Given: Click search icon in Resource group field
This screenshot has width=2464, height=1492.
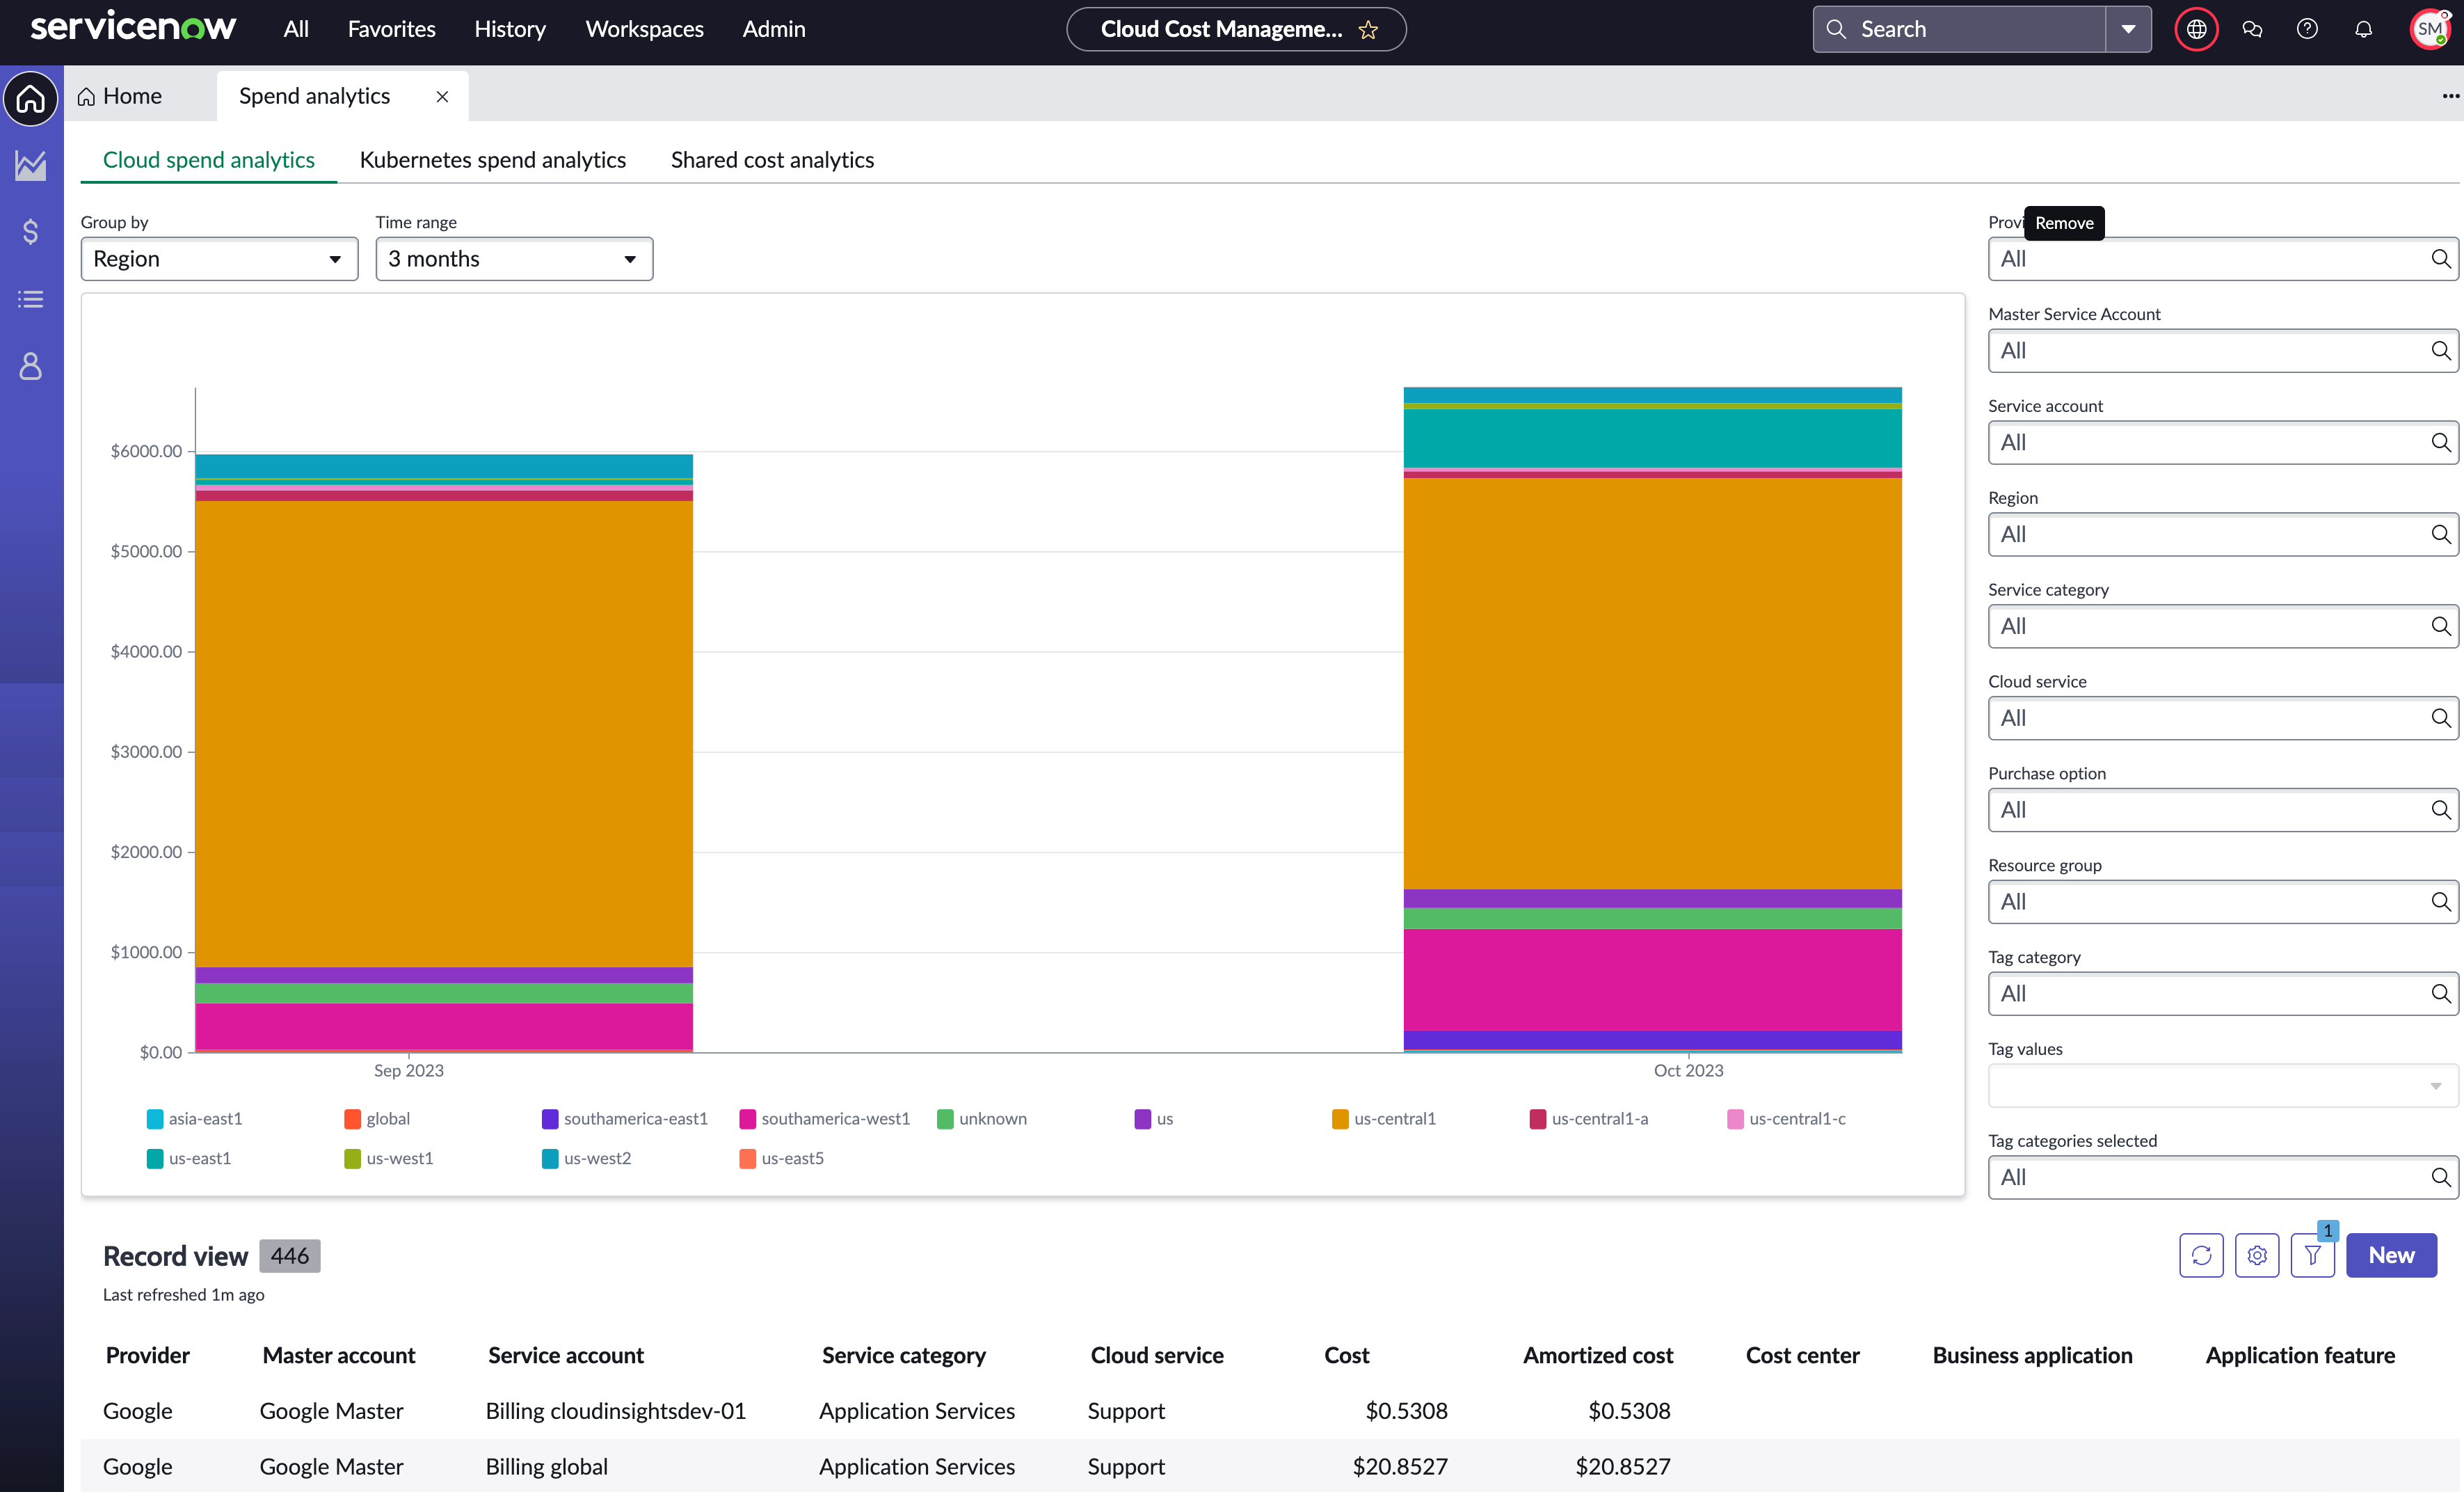Looking at the screenshot, I should click(2441, 902).
